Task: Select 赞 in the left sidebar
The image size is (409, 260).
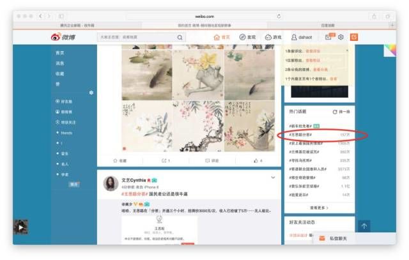Action: tap(58, 84)
